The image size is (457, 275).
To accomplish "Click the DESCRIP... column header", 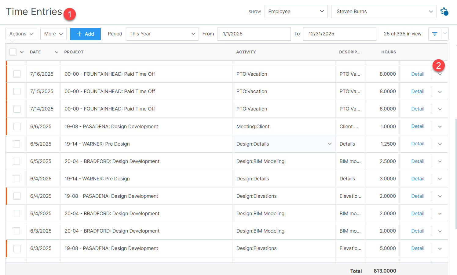I will pos(350,52).
